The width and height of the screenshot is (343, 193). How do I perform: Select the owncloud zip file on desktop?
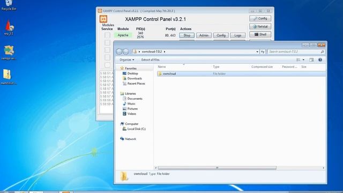coord(9,77)
